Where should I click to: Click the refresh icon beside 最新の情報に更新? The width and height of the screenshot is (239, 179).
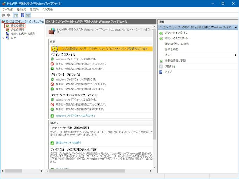point(161,61)
